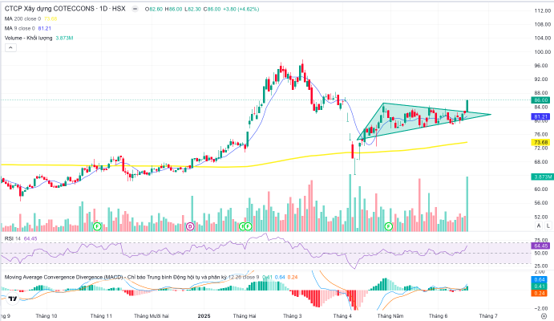Viewport: 554px width, 321px height.
Task: Click Tháng 10 on the time axis
Action: click(47, 315)
